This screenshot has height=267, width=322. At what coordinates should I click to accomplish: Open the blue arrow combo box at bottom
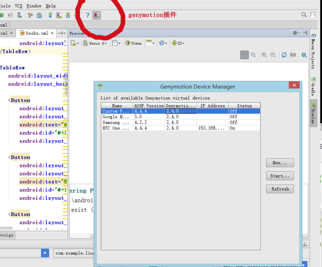pos(45,253)
